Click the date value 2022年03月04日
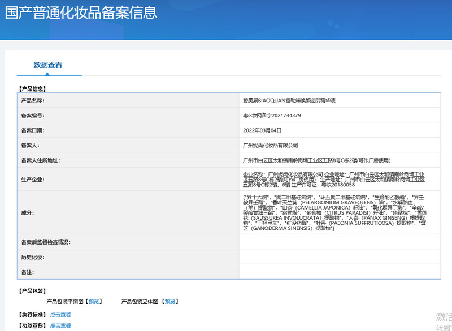452x331 pixels. (262, 130)
